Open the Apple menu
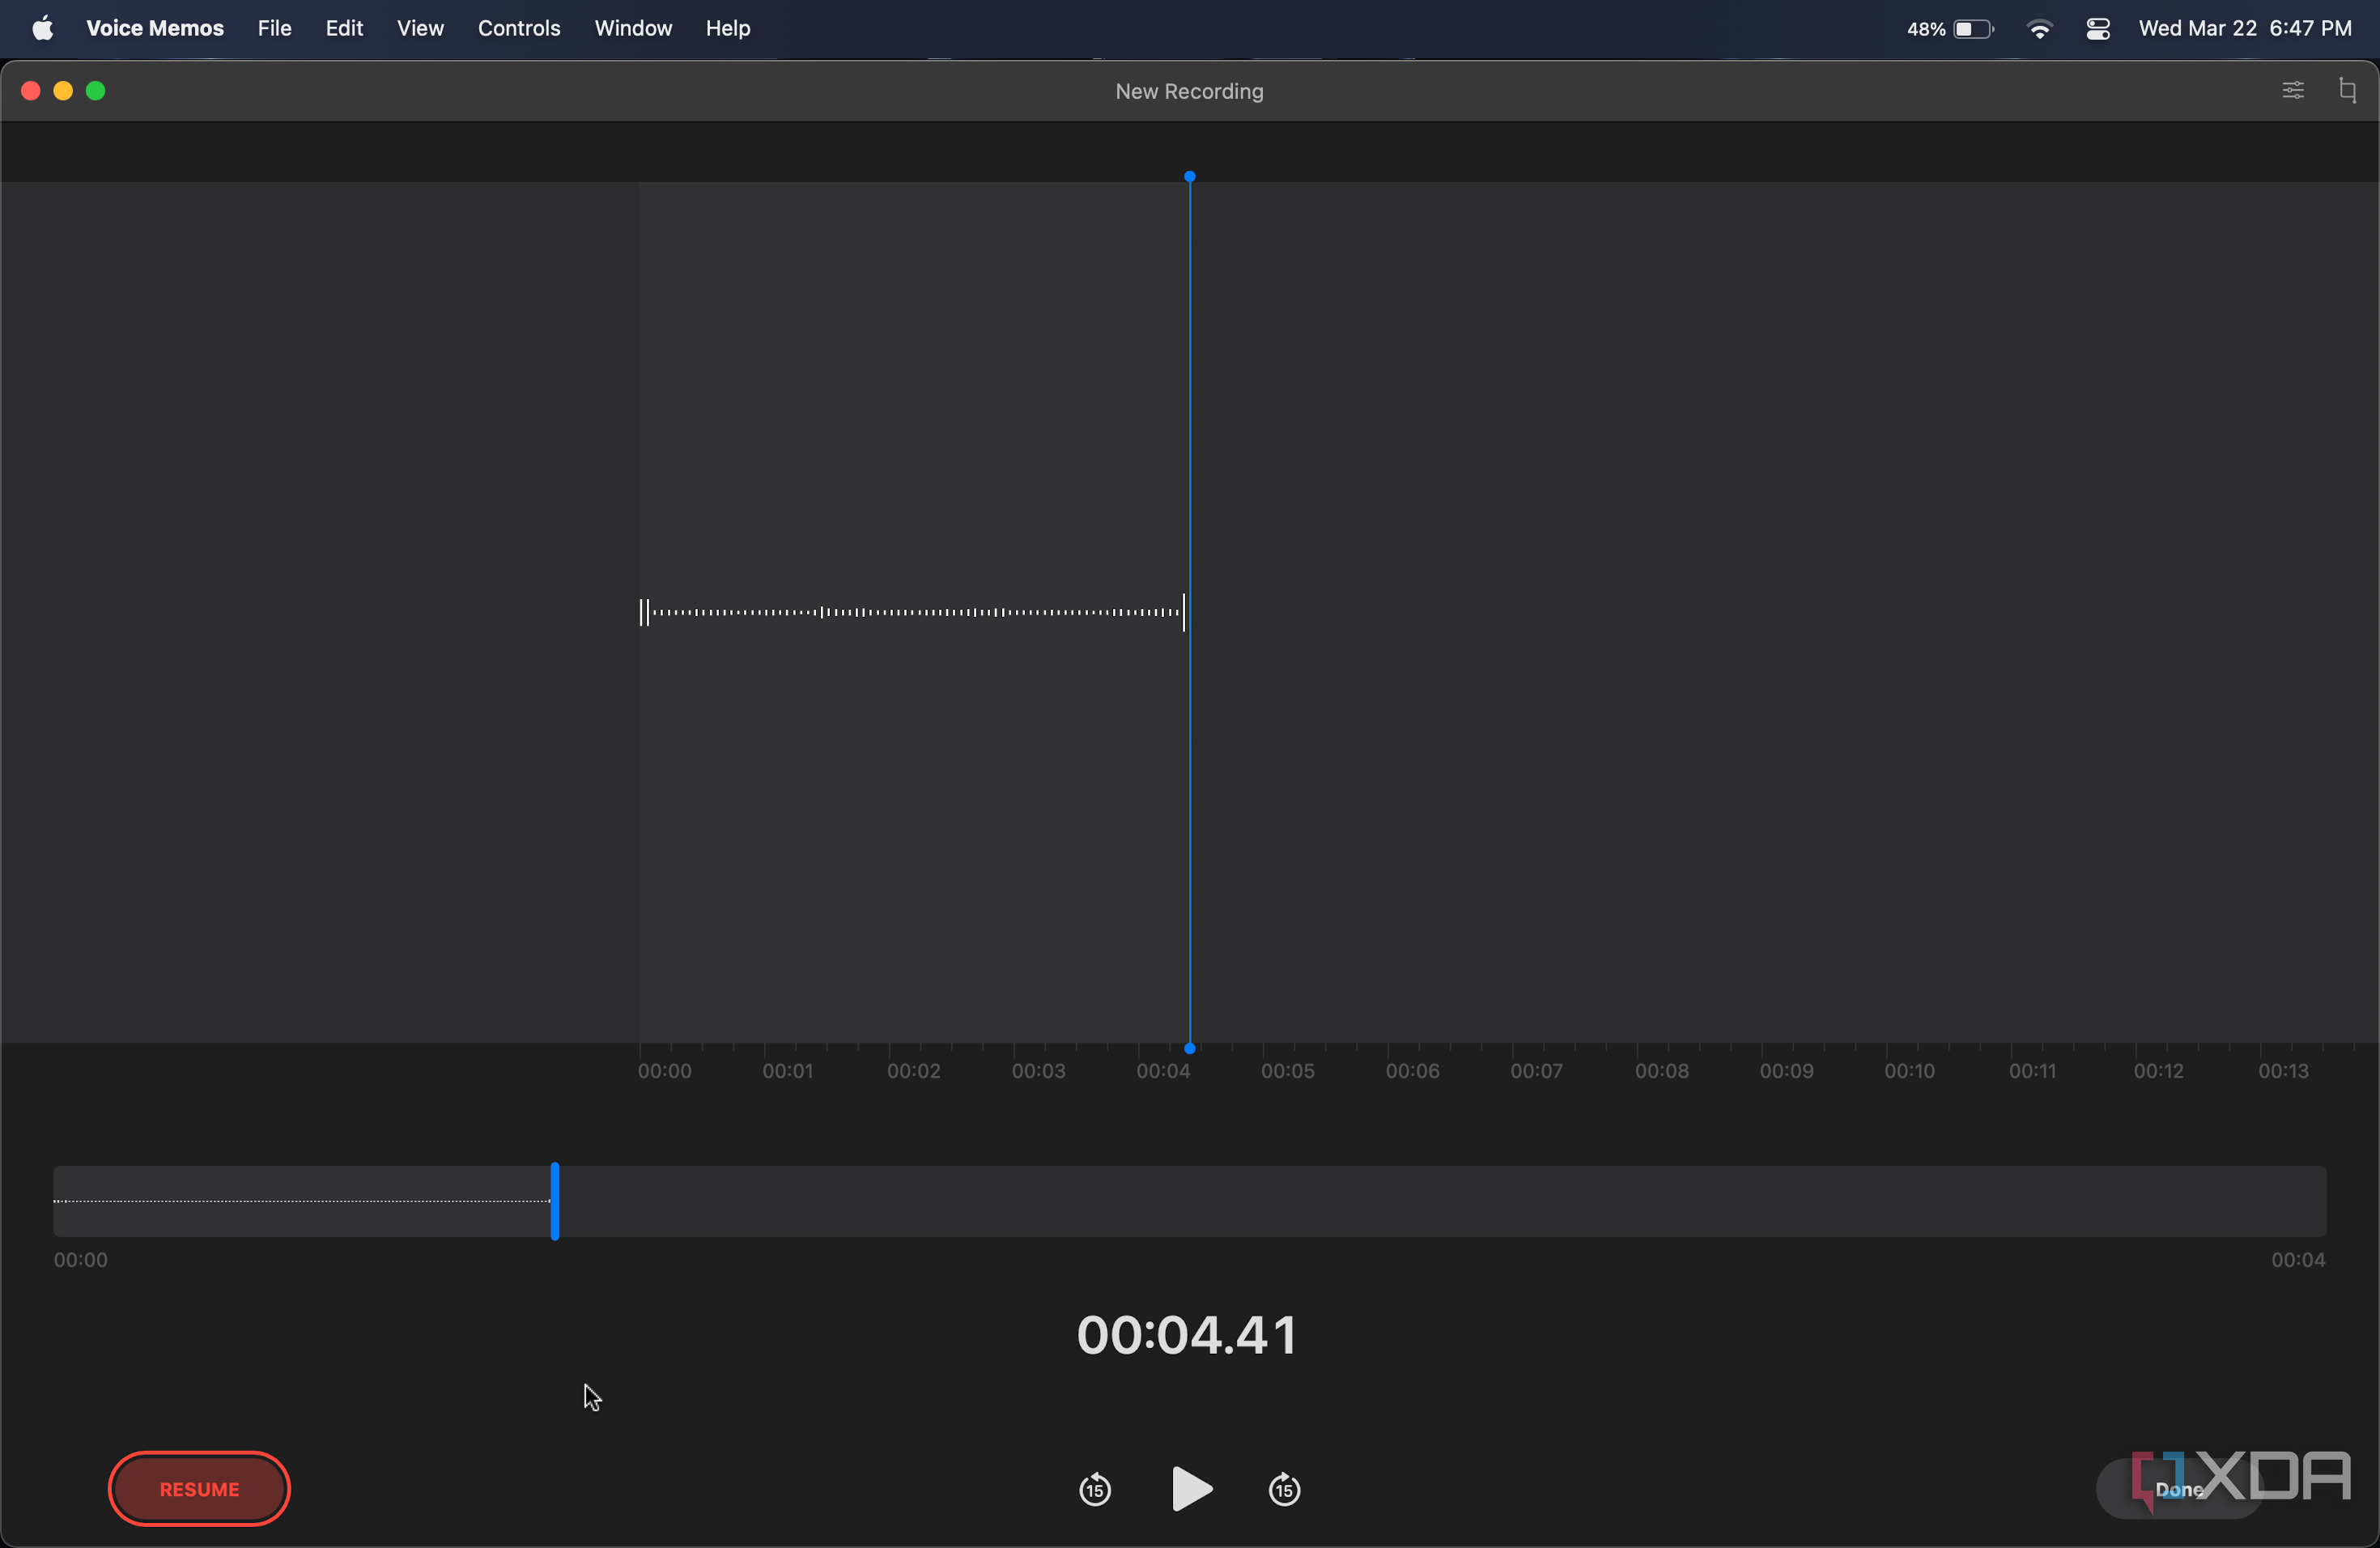This screenshot has height=1548, width=2380. pyautogui.click(x=42, y=28)
